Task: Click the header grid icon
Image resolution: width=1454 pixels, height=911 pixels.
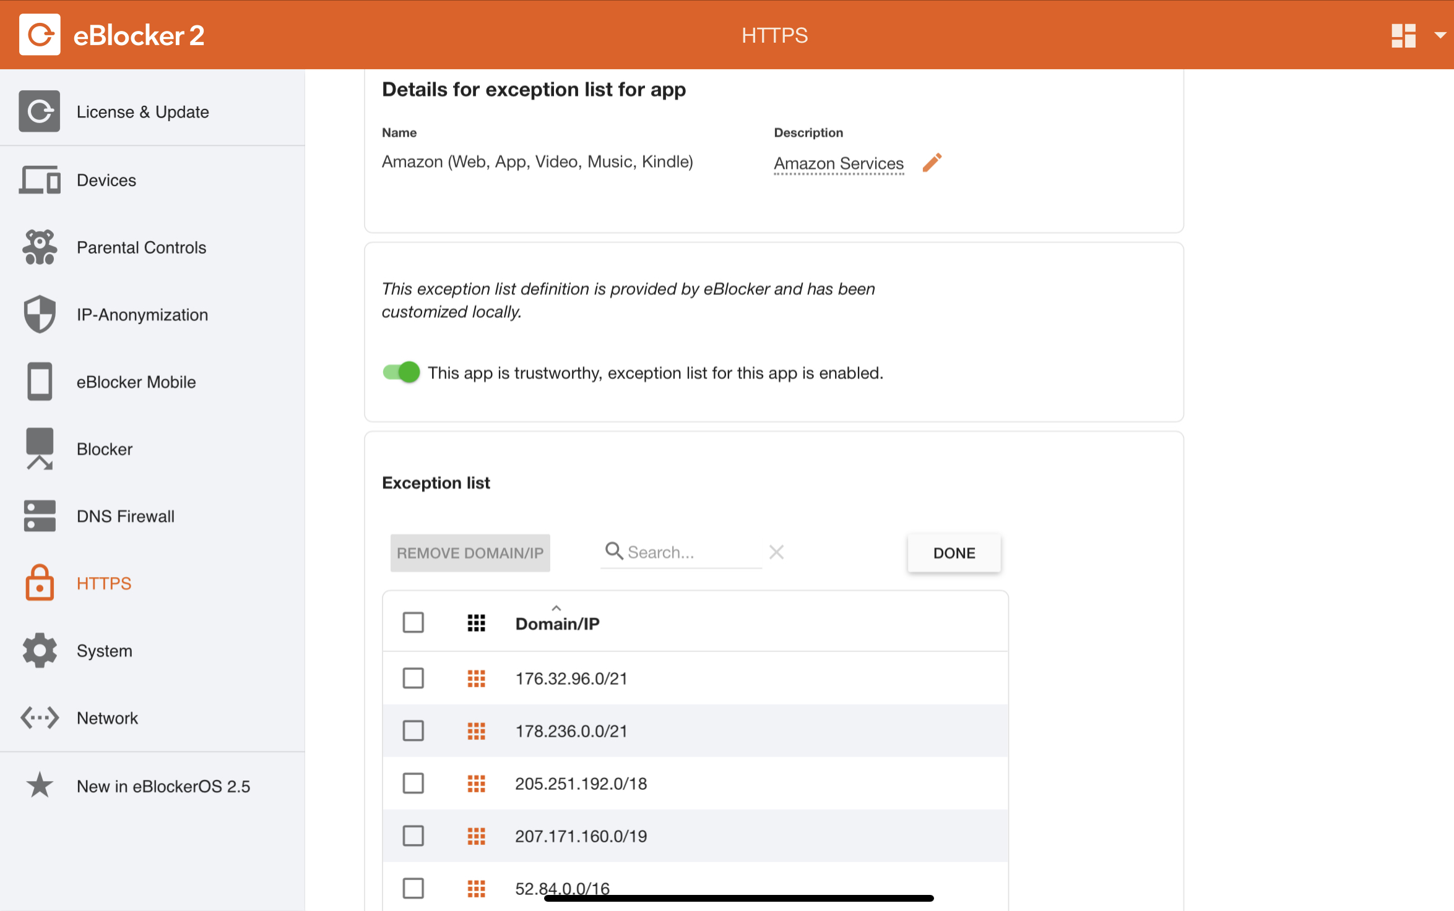Action: [x=476, y=623]
